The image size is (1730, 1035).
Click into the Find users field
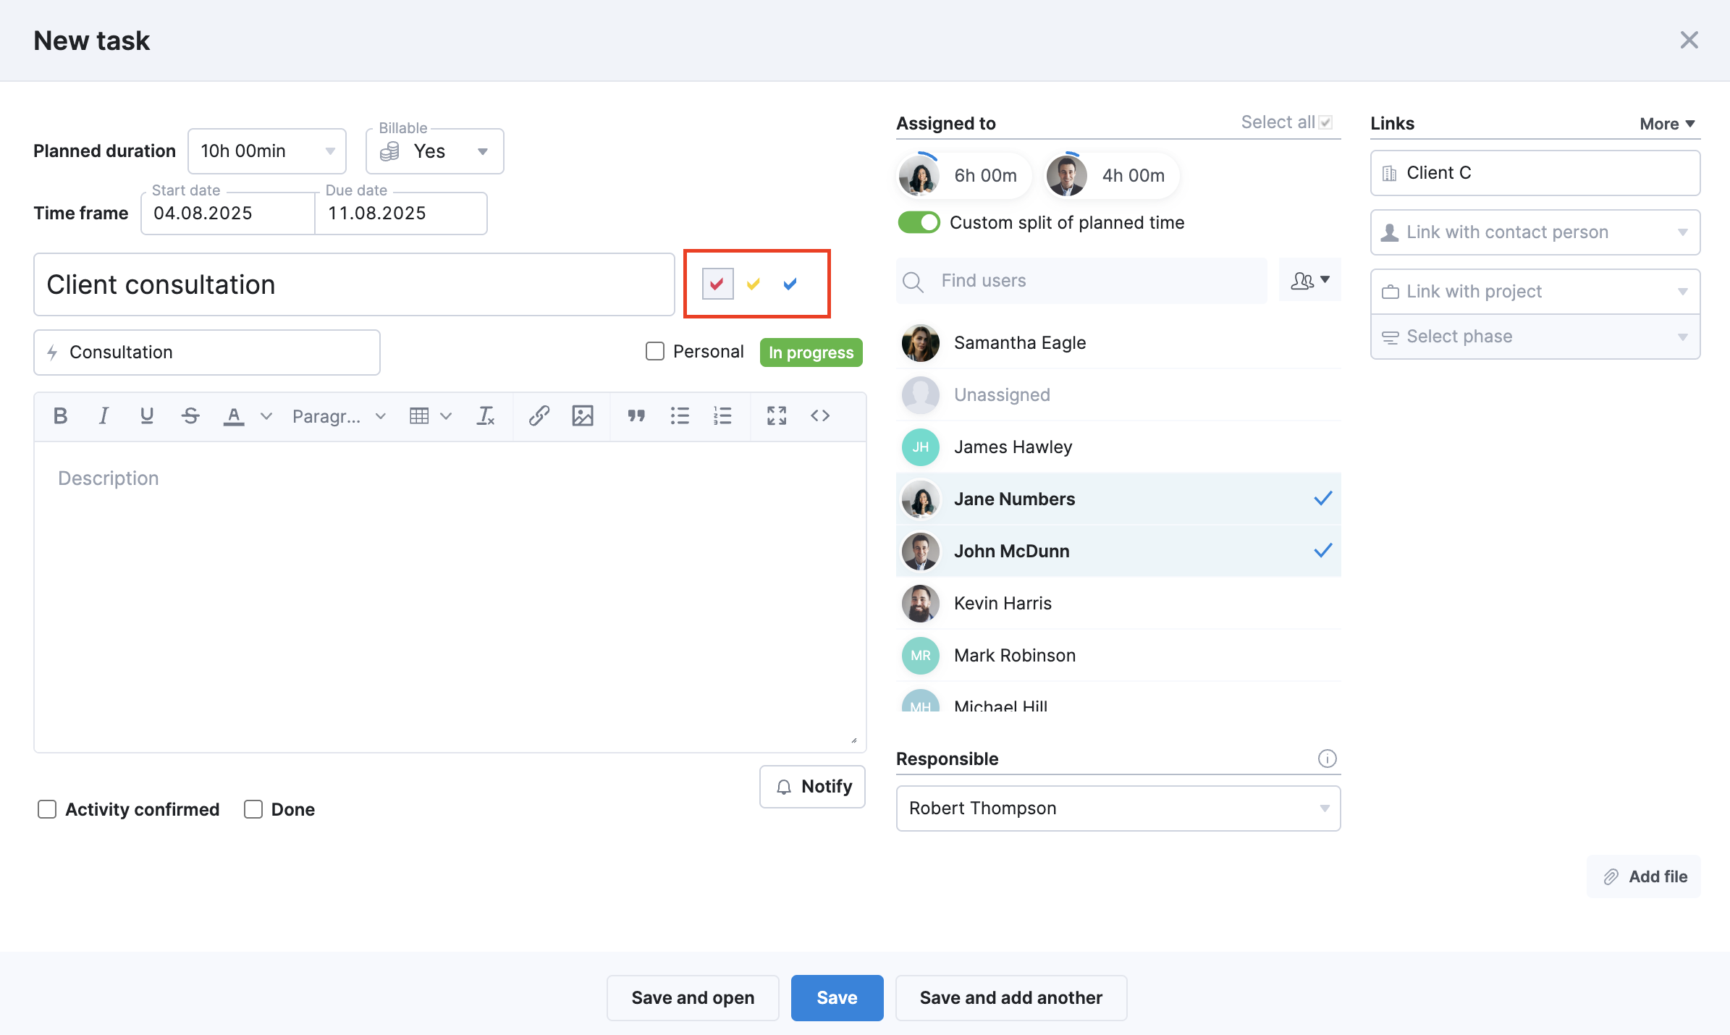[1081, 281]
